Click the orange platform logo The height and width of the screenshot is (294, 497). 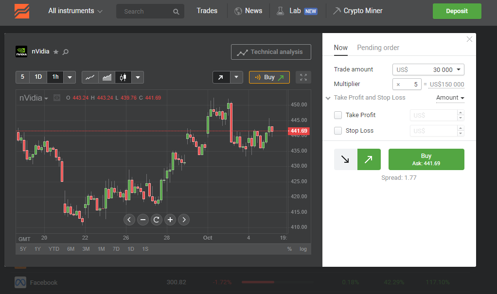[22, 11]
